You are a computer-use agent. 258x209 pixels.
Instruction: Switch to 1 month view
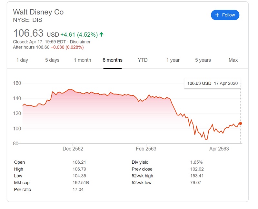(x=82, y=60)
